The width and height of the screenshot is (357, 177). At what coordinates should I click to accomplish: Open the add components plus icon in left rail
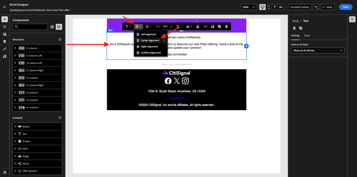pos(5,19)
